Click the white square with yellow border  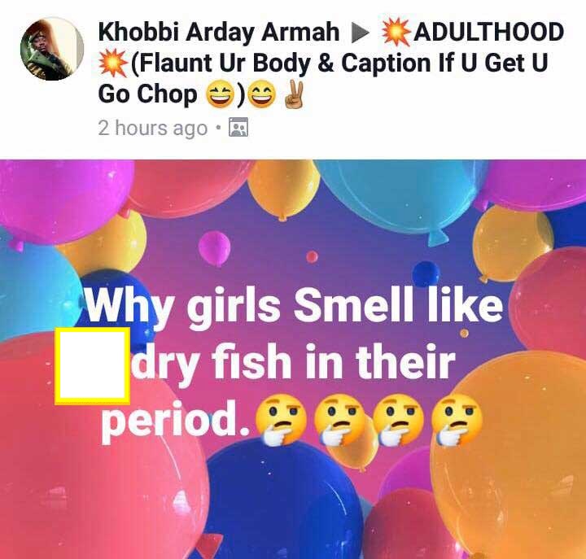pyautogui.click(x=92, y=366)
